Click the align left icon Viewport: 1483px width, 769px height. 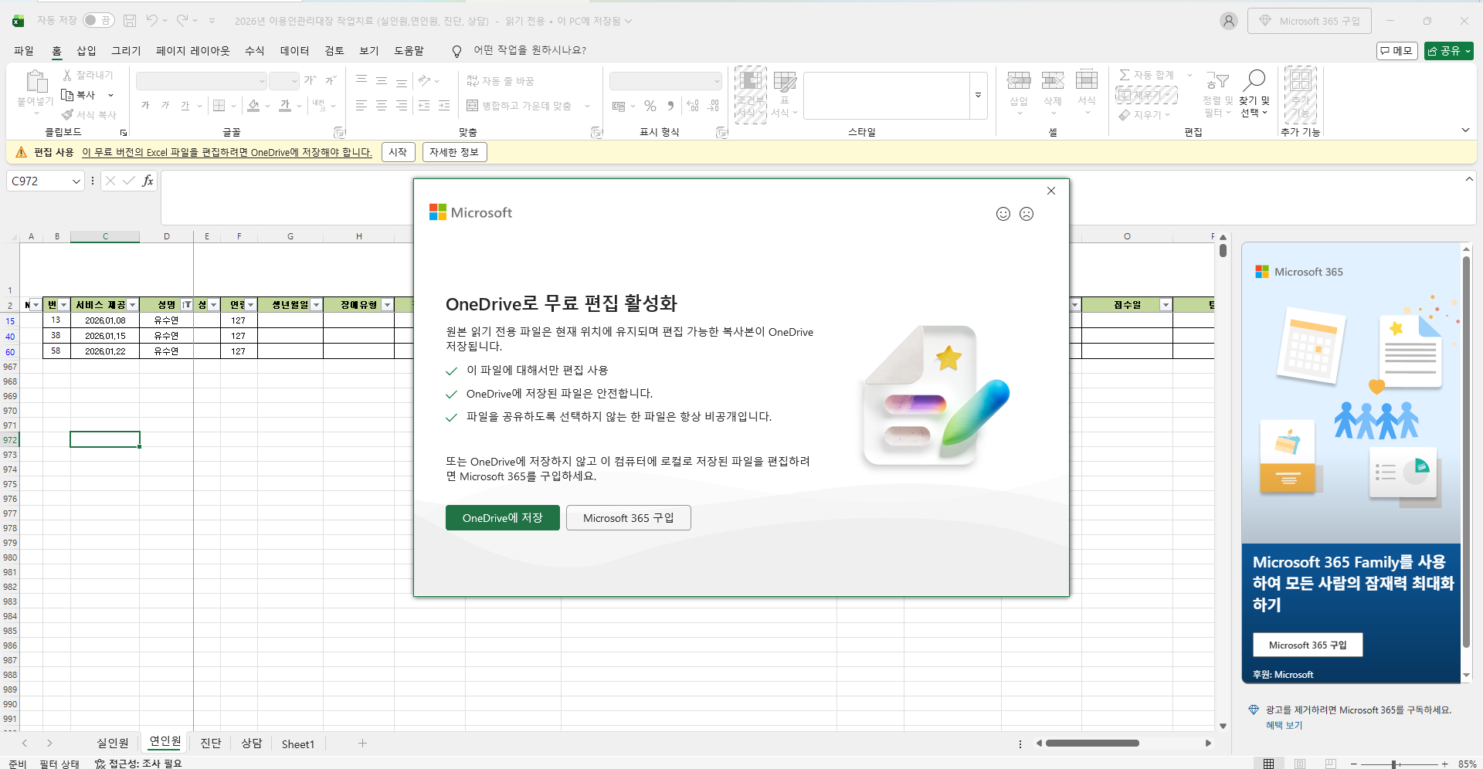[x=361, y=106]
